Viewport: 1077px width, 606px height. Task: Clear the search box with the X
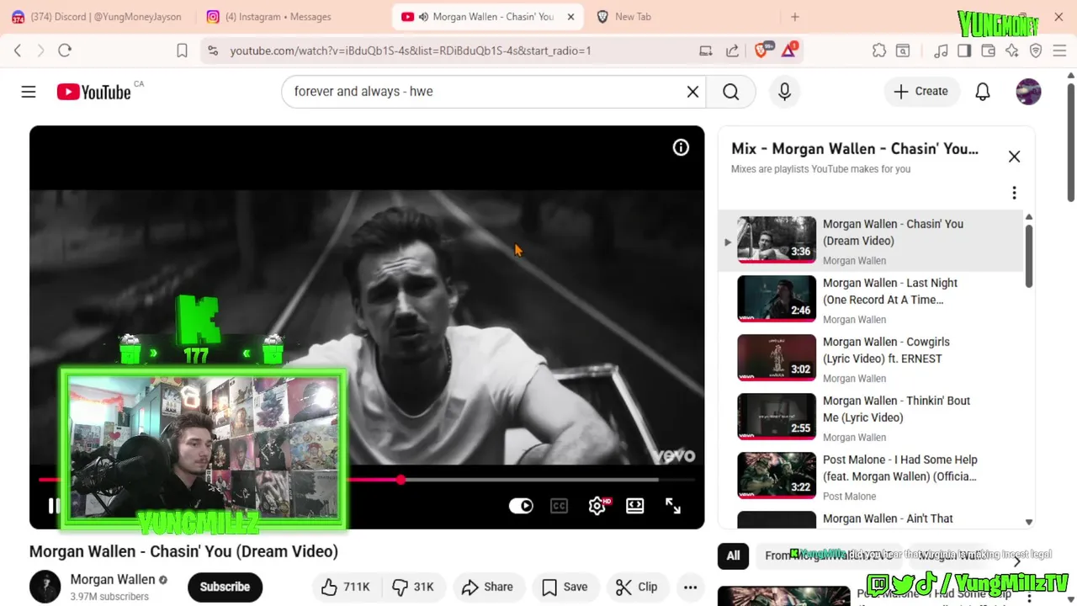692,92
